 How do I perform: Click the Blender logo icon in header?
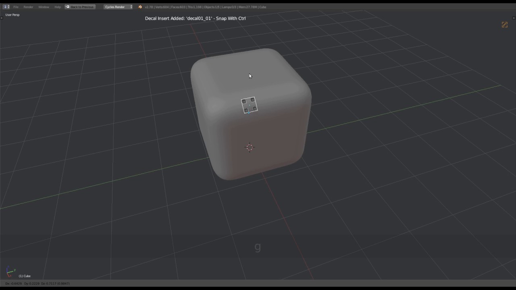coord(140,7)
